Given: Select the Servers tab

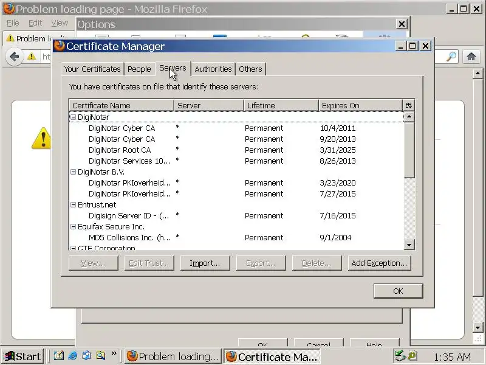Looking at the screenshot, I should (173, 68).
